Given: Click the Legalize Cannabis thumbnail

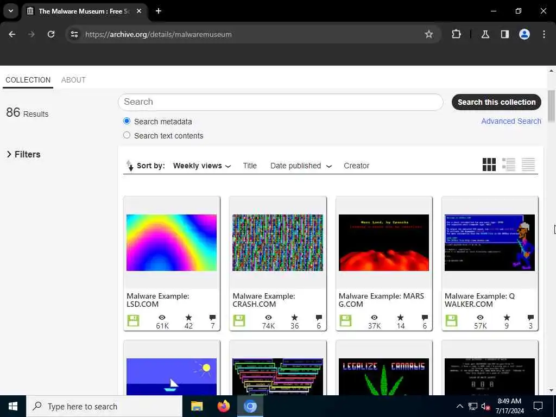Looking at the screenshot, I should point(384,377).
